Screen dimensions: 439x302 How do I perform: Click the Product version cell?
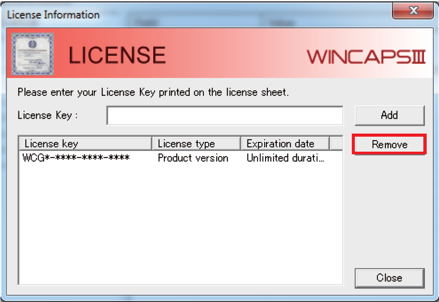[x=193, y=158]
